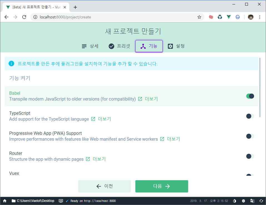Open Babel's external documentation link icon

(140, 99)
